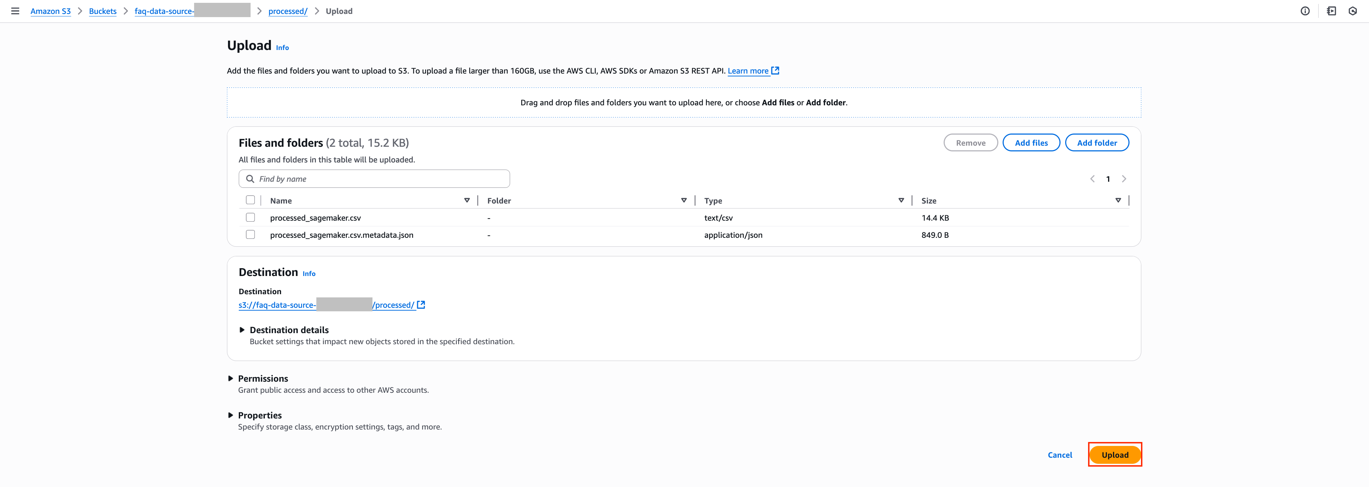Check processed_sagemaker.csv.metadata.json row
1369x487 pixels.
pyautogui.click(x=250, y=235)
